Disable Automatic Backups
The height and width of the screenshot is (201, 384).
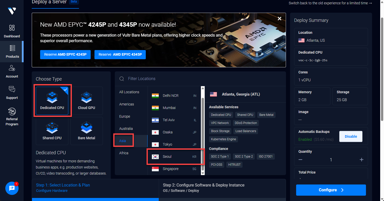[351, 136]
